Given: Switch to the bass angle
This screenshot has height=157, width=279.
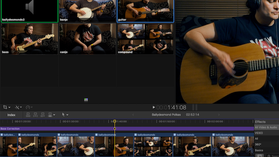Looking at the screenshot, I should pyautogui.click(x=30, y=39).
